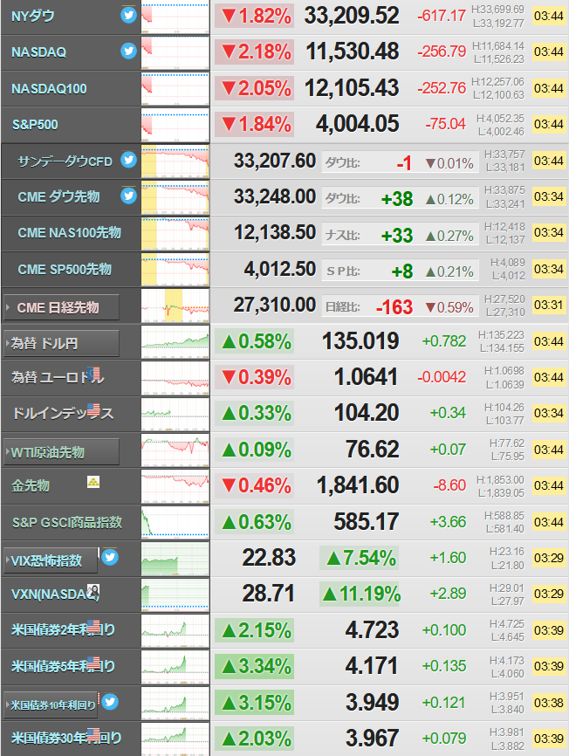569x756 pixels.
Task: Open ドルインデックス mini chart
Action: (175, 414)
